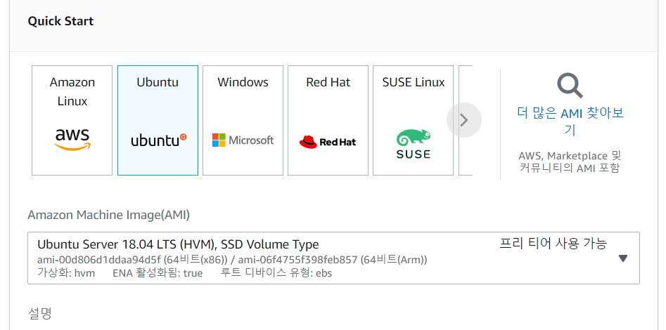Image resolution: width=666 pixels, height=330 pixels.
Task: Click the 'Quick Start' heading
Action: click(60, 21)
